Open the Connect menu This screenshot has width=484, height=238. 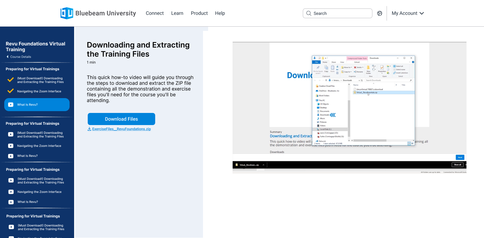click(155, 13)
